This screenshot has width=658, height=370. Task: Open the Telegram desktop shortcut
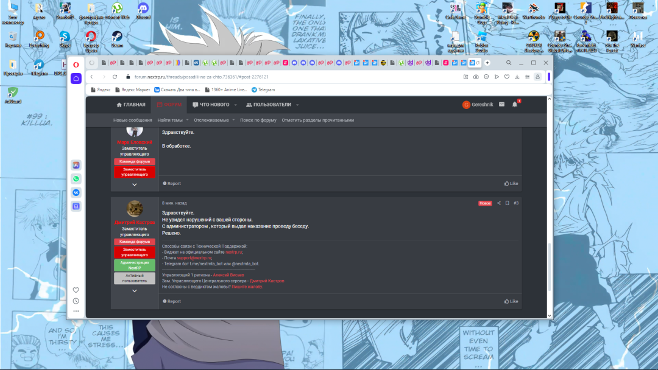click(38, 68)
